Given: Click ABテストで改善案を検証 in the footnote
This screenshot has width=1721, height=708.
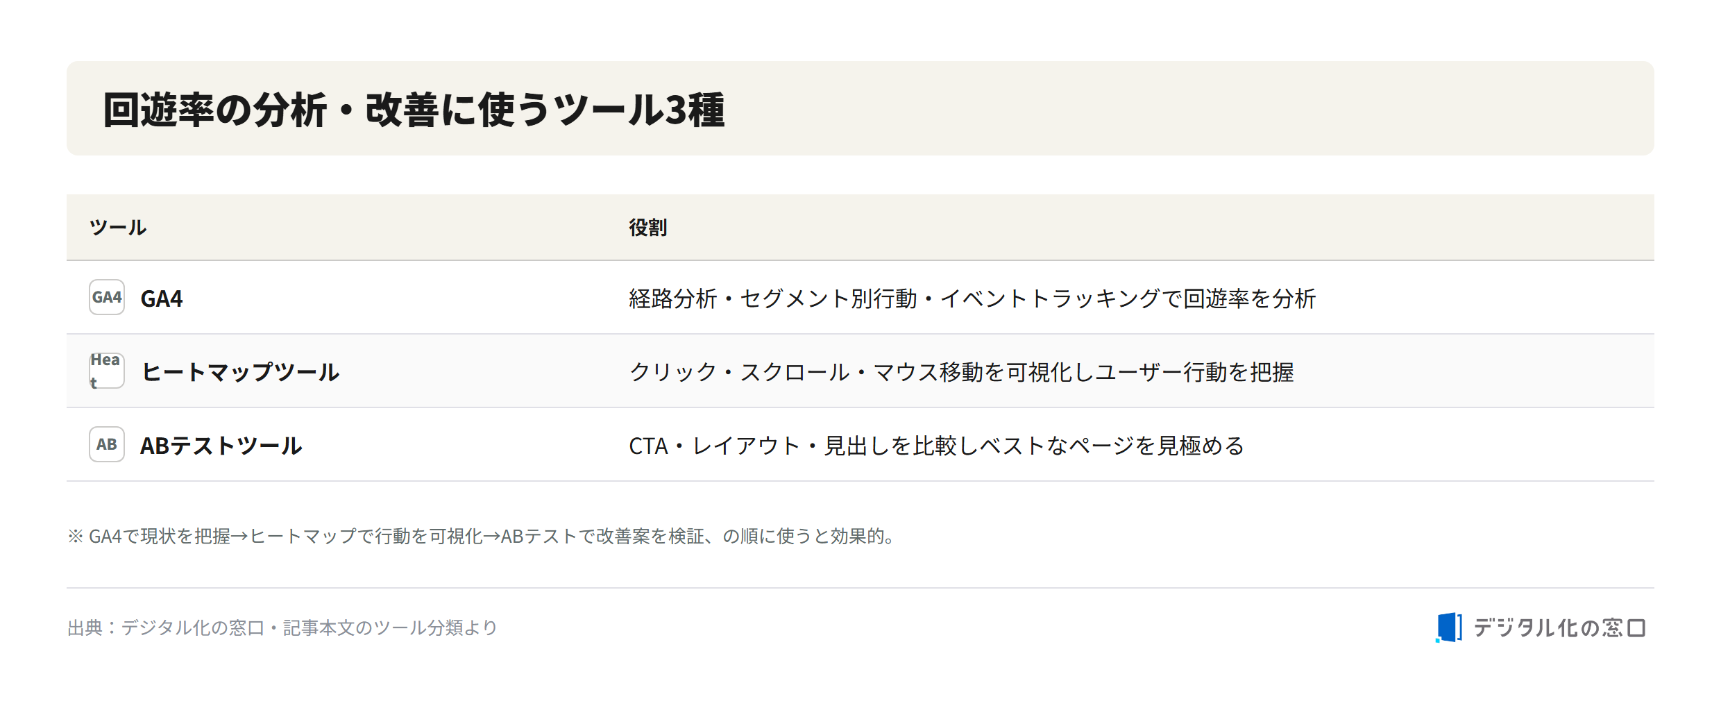Looking at the screenshot, I should pyautogui.click(x=602, y=536).
